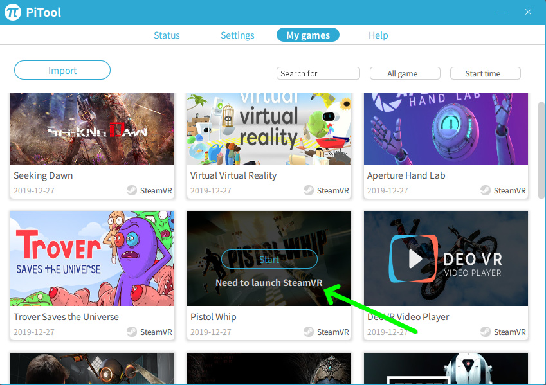Select the My games tab
The height and width of the screenshot is (385, 546).
pyautogui.click(x=308, y=35)
